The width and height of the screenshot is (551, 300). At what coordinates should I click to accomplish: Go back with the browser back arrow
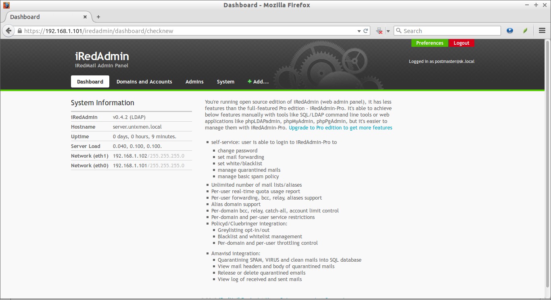(8, 31)
